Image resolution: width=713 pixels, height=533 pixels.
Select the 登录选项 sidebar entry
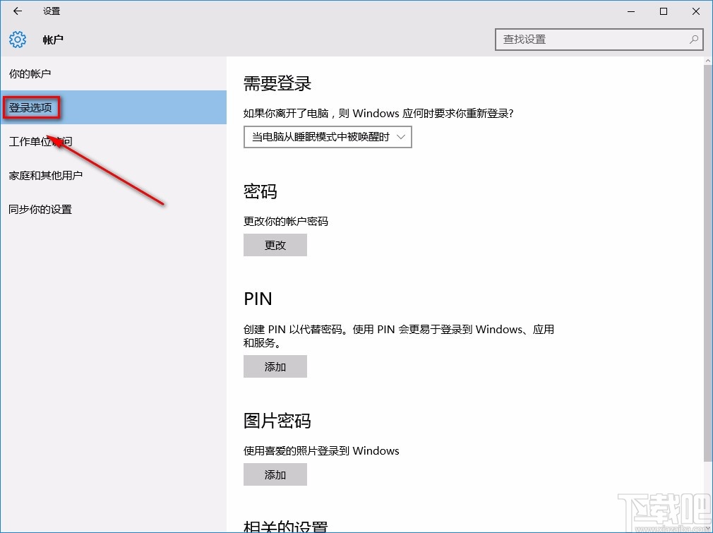[31, 107]
